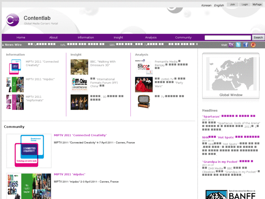Click 'Global Media Content Portal' tagline
Screen dimensions: 265x199
tap(41, 23)
